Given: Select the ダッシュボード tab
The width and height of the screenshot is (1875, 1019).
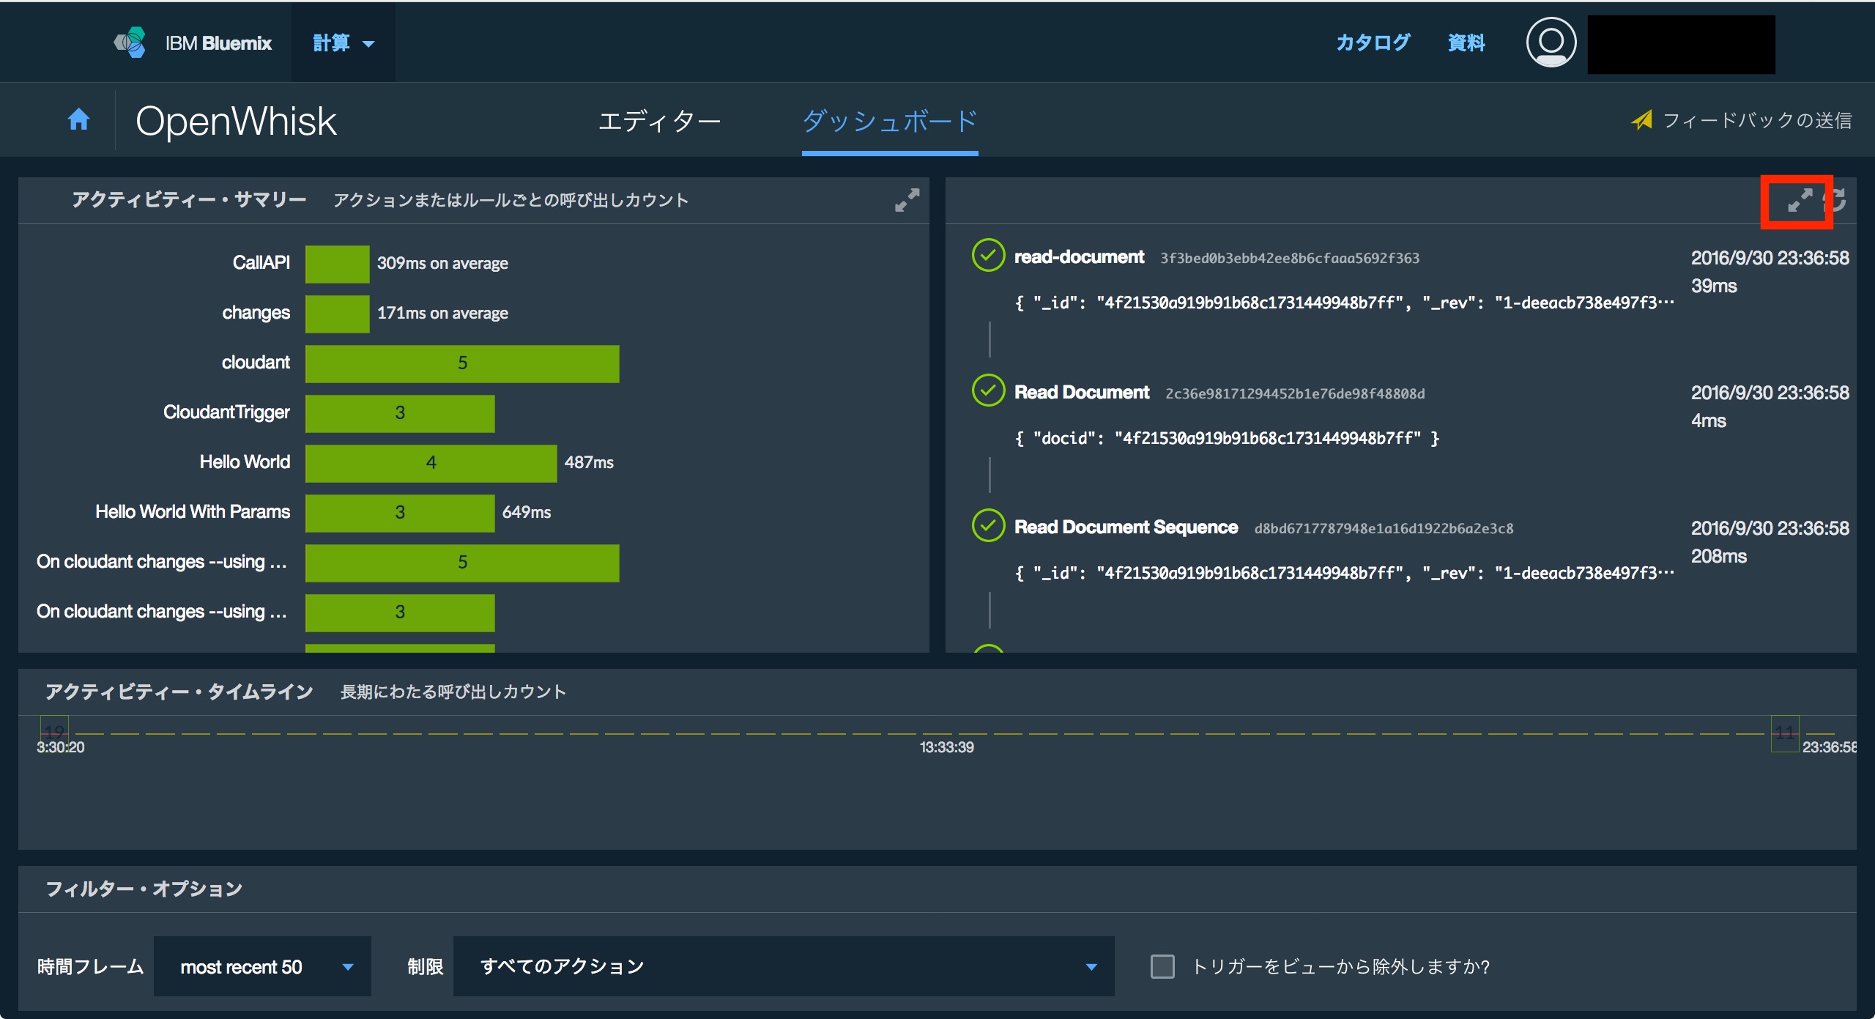Looking at the screenshot, I should (890, 121).
